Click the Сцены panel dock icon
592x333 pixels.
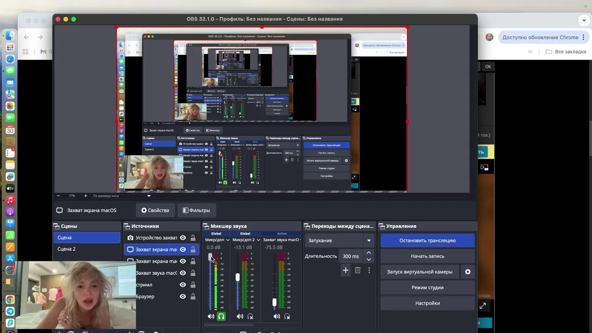pos(56,226)
